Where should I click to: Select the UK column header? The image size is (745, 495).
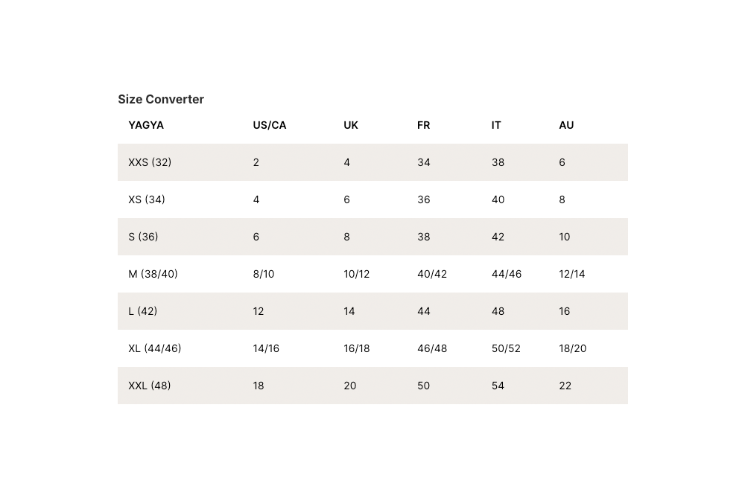tap(351, 125)
